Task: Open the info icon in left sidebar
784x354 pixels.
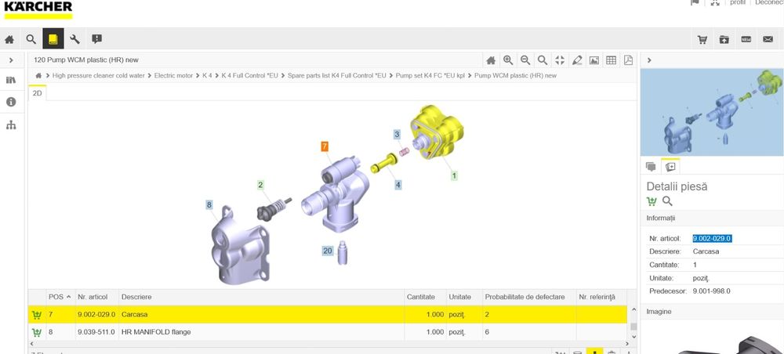Action: (x=11, y=102)
